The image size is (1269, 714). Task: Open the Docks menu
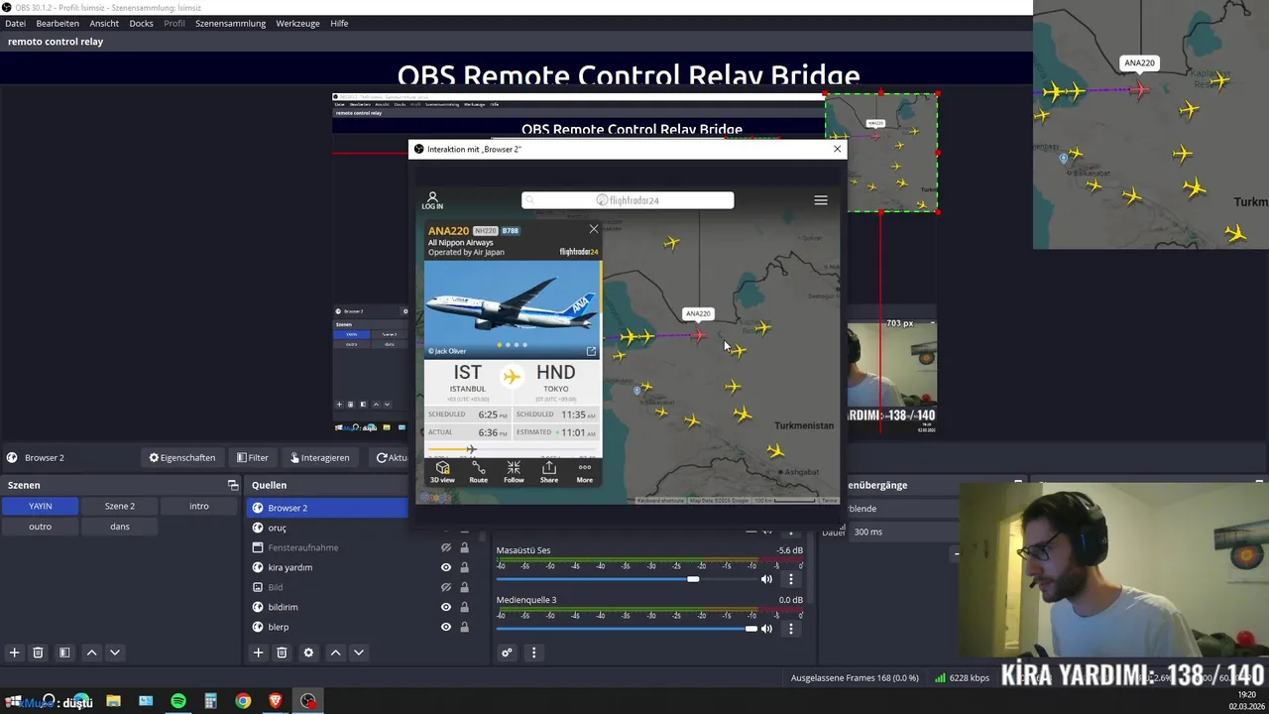[x=142, y=23]
